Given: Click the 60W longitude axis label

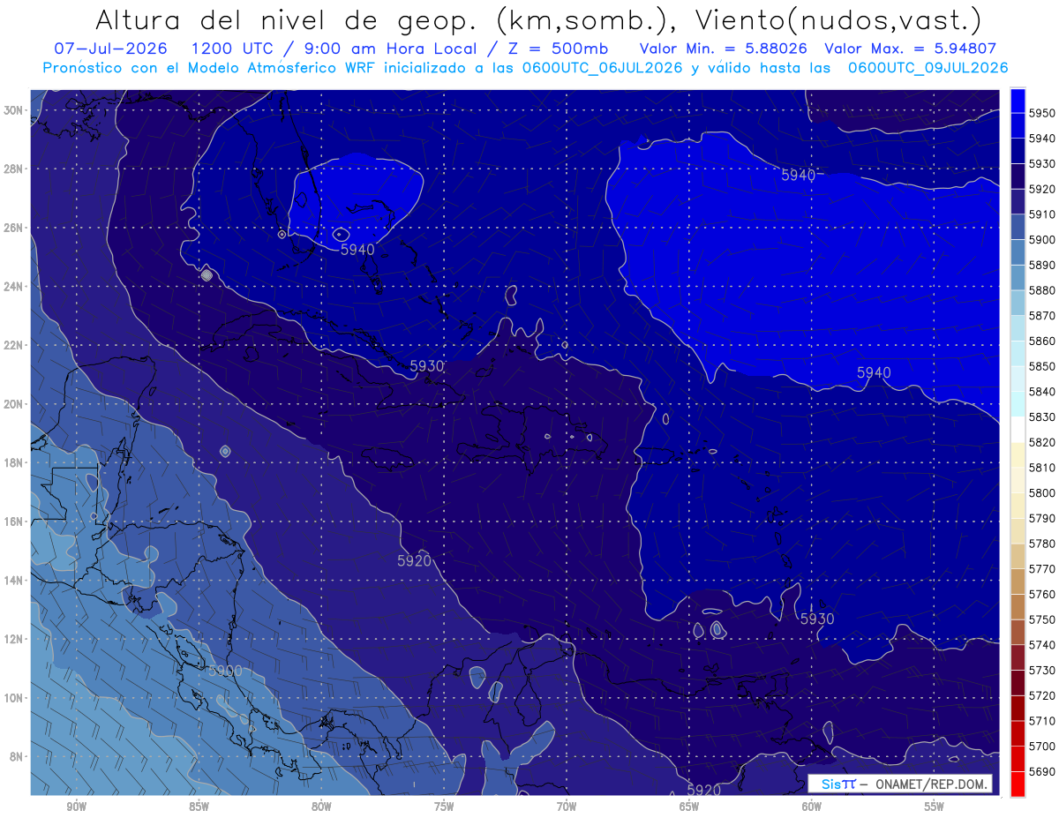Looking at the screenshot, I should [x=812, y=807].
